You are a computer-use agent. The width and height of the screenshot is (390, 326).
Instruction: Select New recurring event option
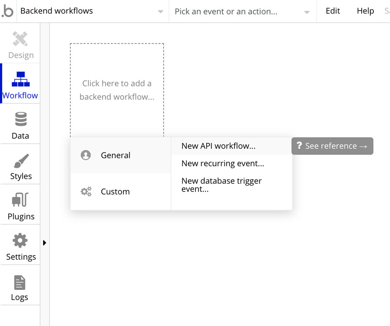click(223, 164)
